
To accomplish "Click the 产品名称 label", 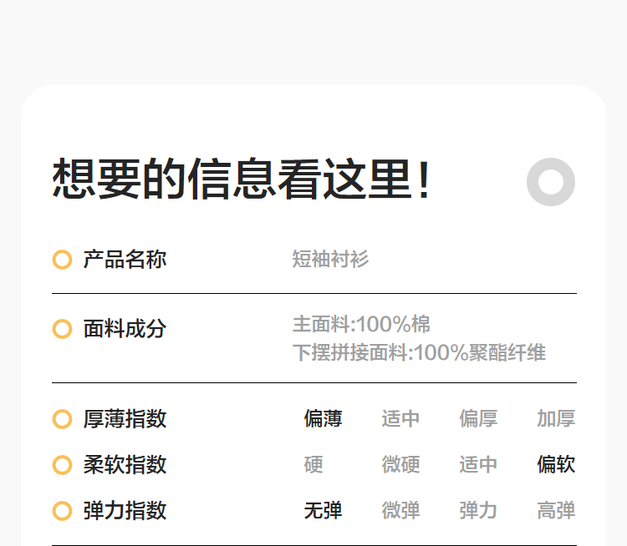I will pos(125,260).
